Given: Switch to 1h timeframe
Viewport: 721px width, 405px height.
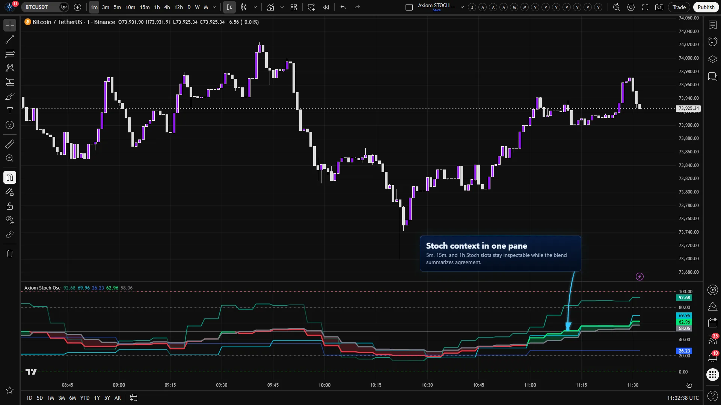Looking at the screenshot, I should pos(157,7).
